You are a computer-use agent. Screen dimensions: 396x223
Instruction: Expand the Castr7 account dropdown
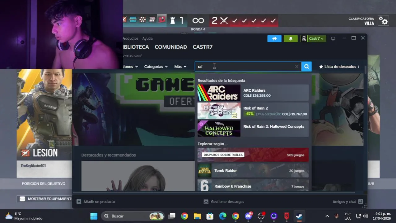313,38
